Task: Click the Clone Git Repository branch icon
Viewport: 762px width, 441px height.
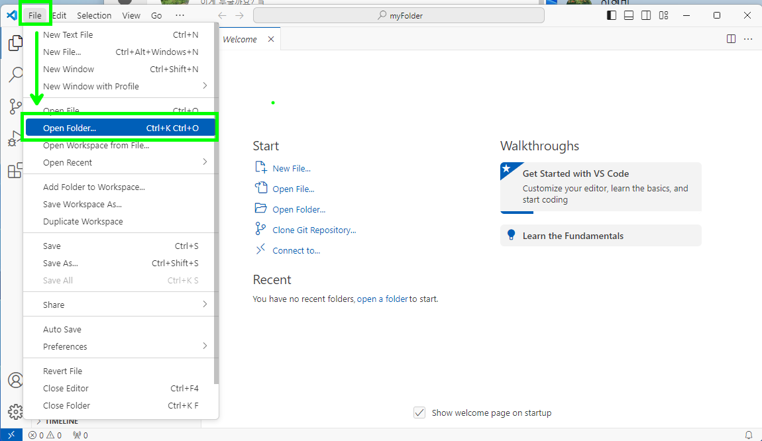Action: point(260,228)
